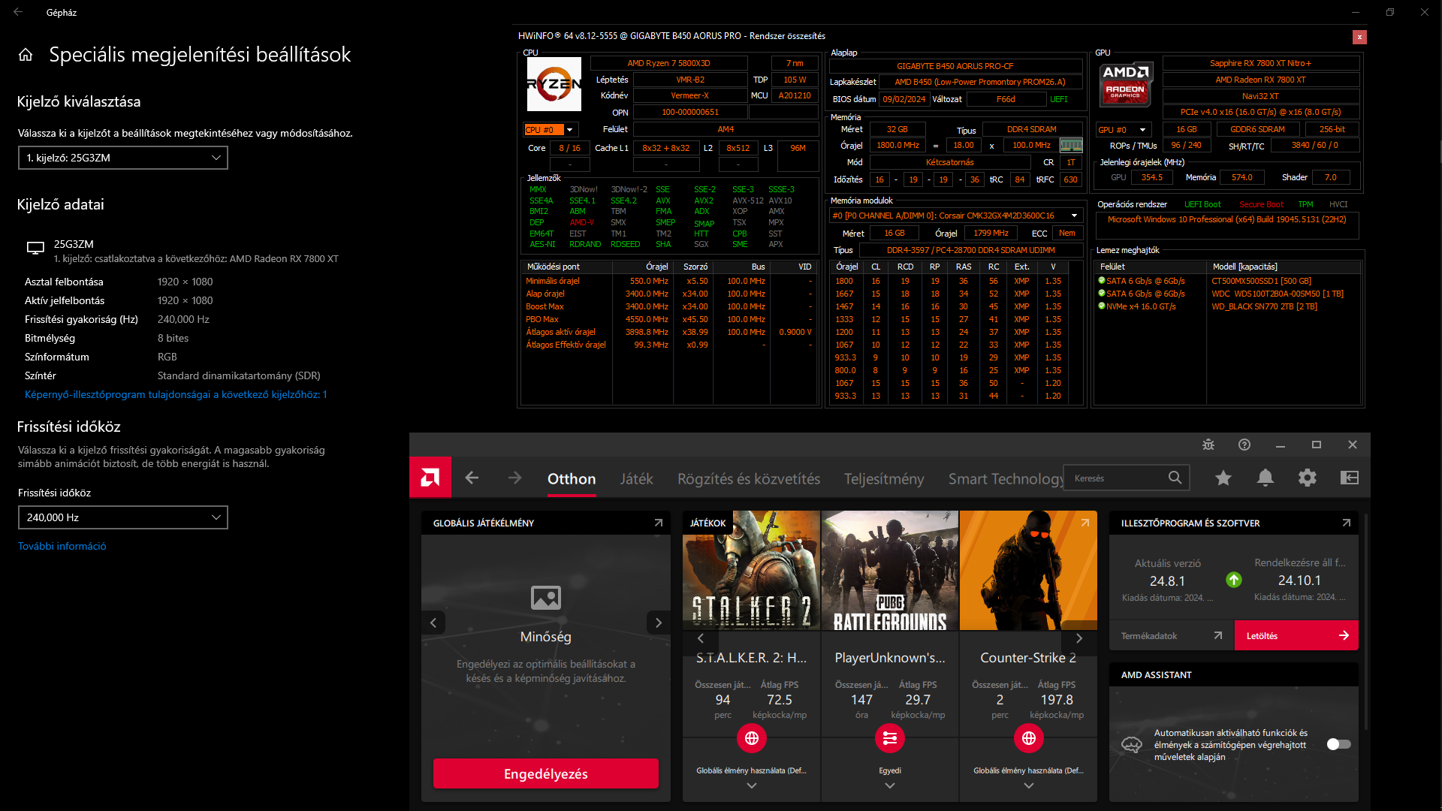Open Termékadatok release notes link
Screen dimensions: 1442x811
click(1172, 635)
